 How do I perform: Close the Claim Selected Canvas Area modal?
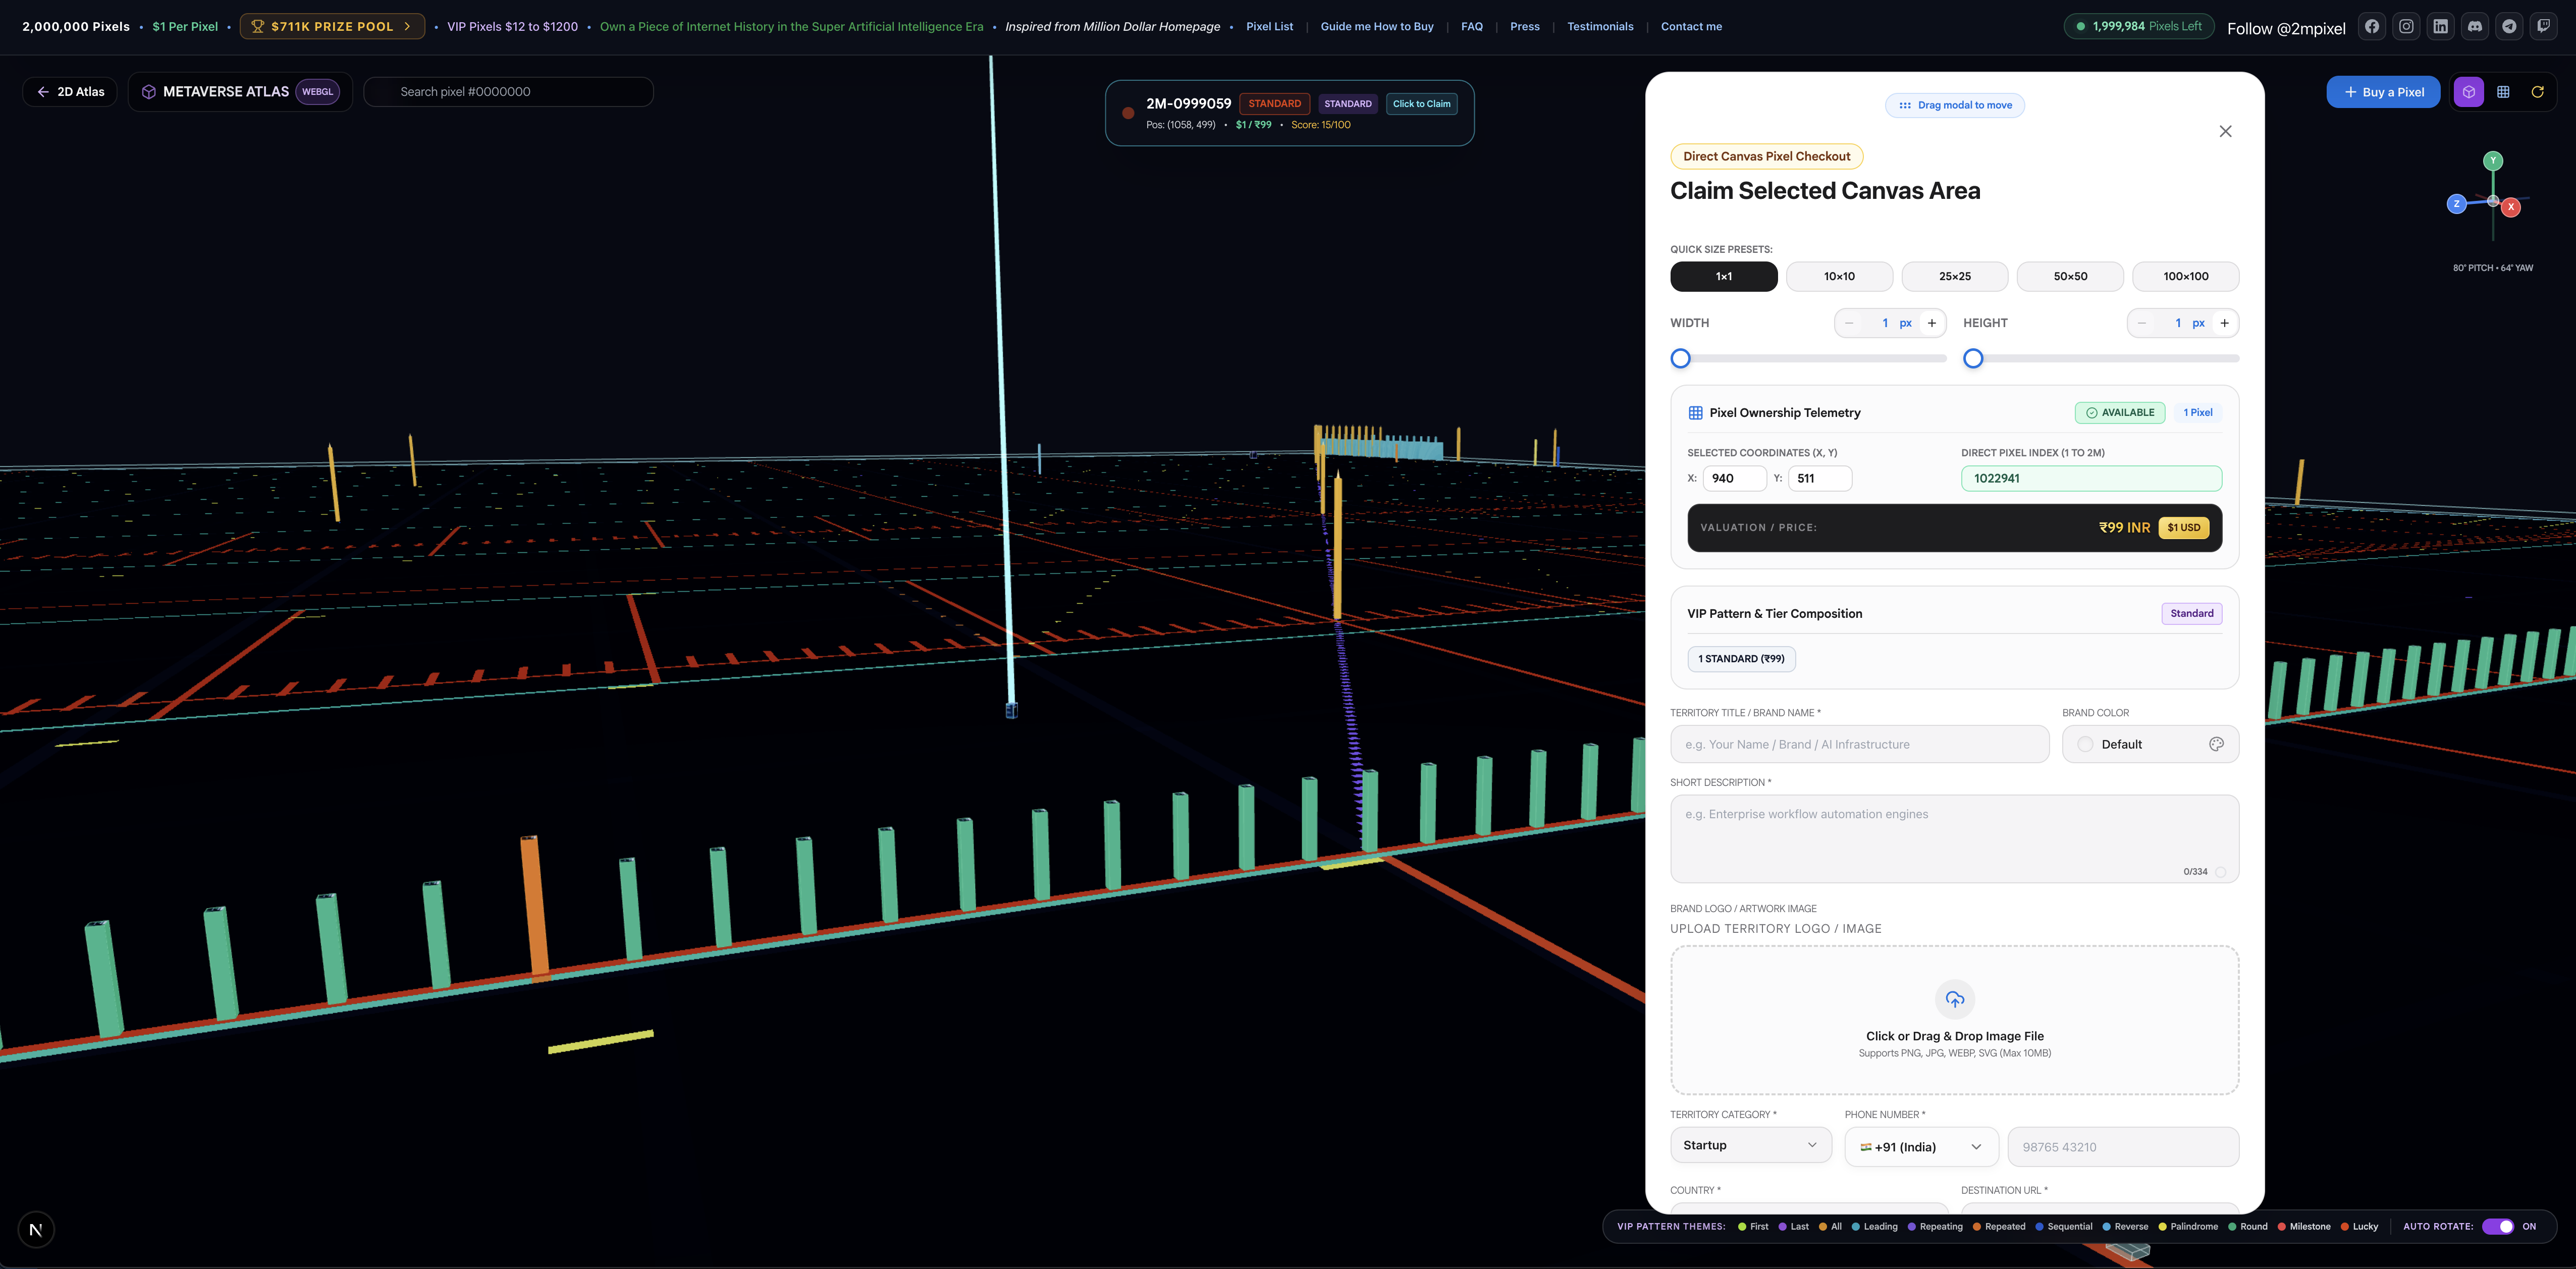click(x=2225, y=131)
